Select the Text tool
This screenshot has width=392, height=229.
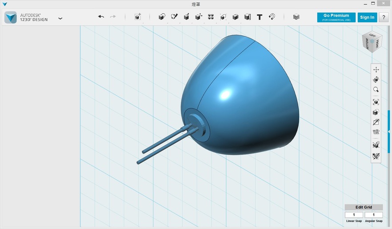click(260, 17)
